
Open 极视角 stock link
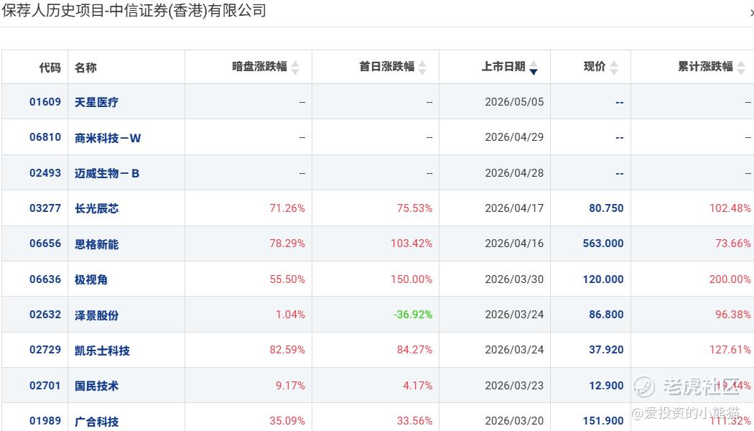tap(91, 279)
